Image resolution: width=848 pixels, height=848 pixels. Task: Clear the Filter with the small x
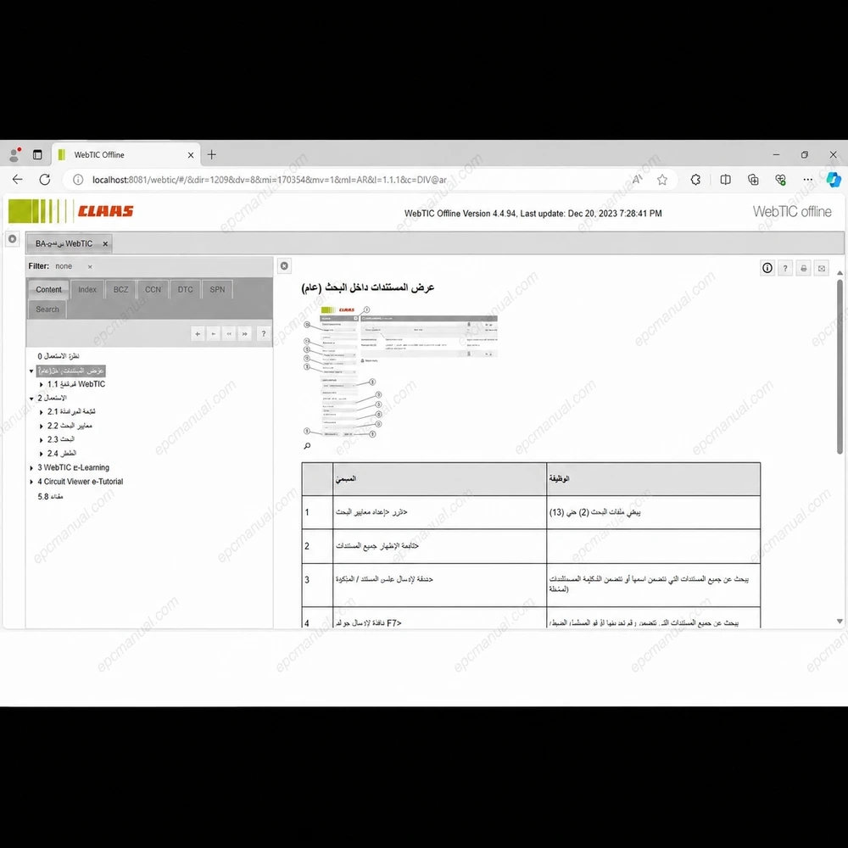click(x=90, y=266)
